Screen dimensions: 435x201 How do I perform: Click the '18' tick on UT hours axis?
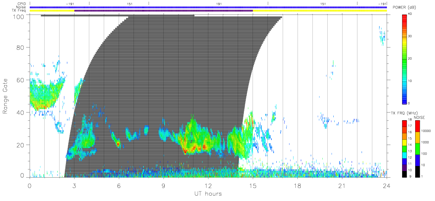pyautogui.click(x=298, y=186)
